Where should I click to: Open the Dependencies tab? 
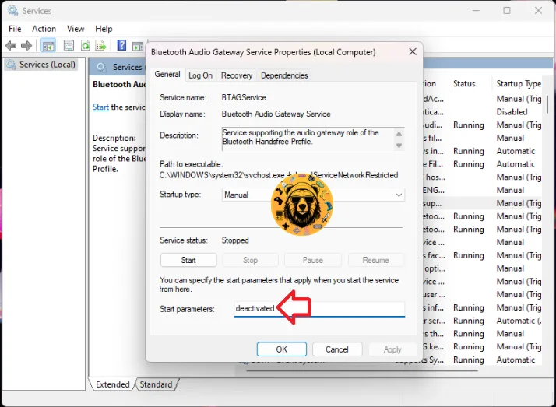tap(284, 75)
